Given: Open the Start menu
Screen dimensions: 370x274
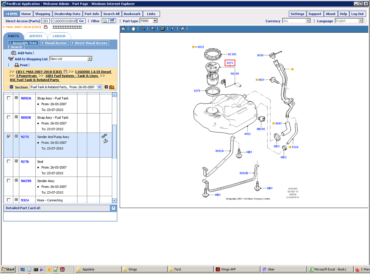Looking at the screenshot, I should click(x=8, y=269).
